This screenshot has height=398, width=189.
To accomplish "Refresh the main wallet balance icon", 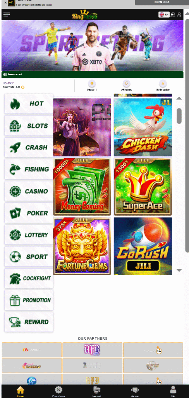I will (23, 87).
